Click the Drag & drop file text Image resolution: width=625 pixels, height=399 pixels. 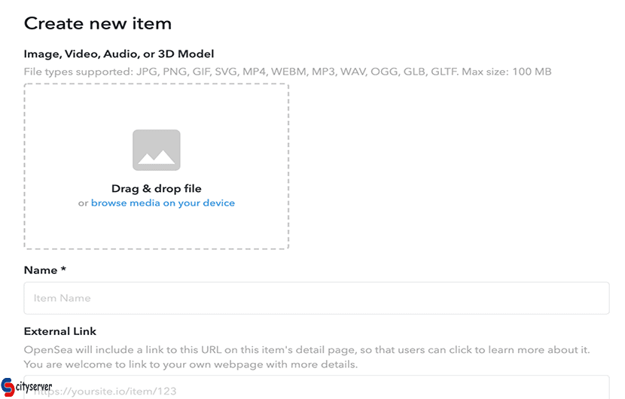(x=157, y=188)
